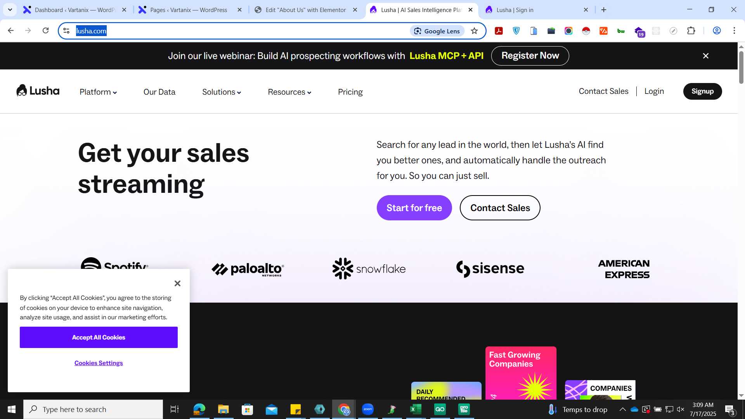Viewport: 745px width, 419px height.
Task: Expand the Resources menu
Action: [x=289, y=92]
